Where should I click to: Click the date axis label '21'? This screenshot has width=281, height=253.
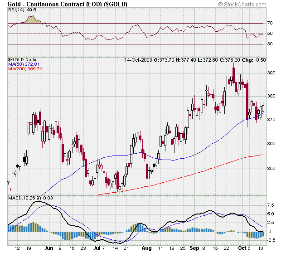(126, 248)
